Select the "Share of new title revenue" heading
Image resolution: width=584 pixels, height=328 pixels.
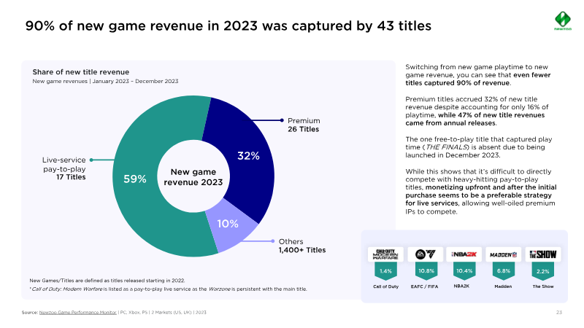pos(80,72)
